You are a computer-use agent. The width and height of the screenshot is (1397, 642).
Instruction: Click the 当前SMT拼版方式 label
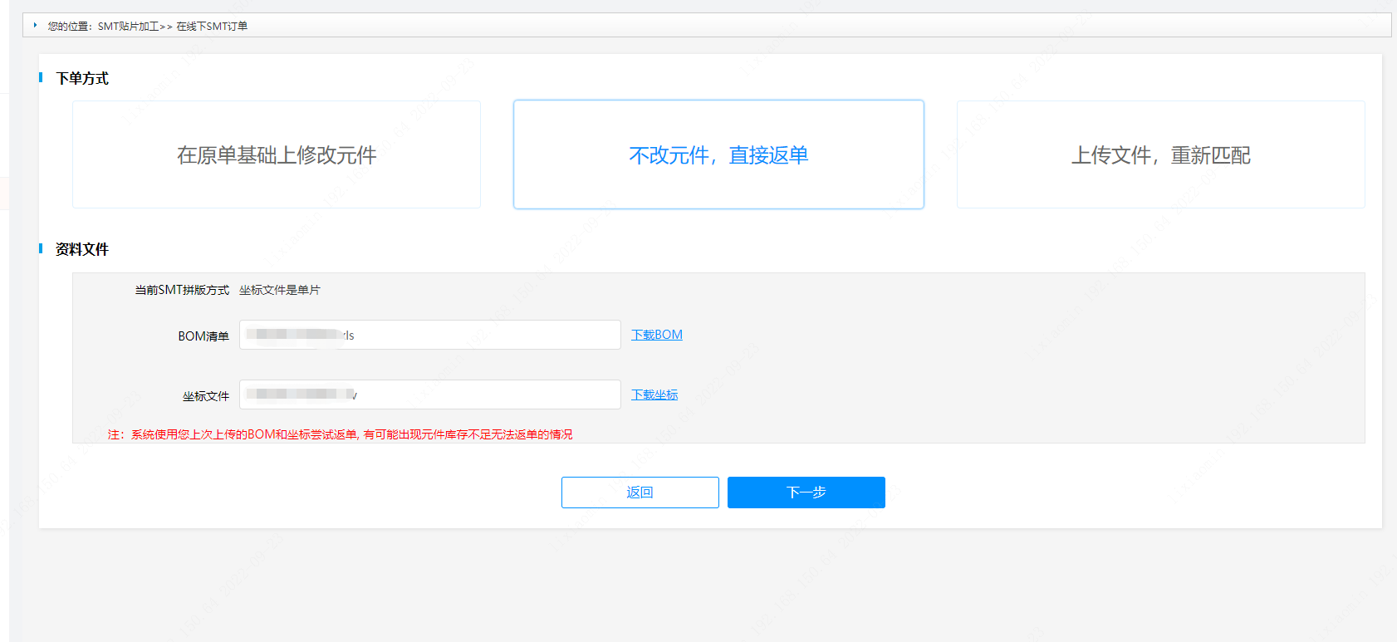point(182,290)
